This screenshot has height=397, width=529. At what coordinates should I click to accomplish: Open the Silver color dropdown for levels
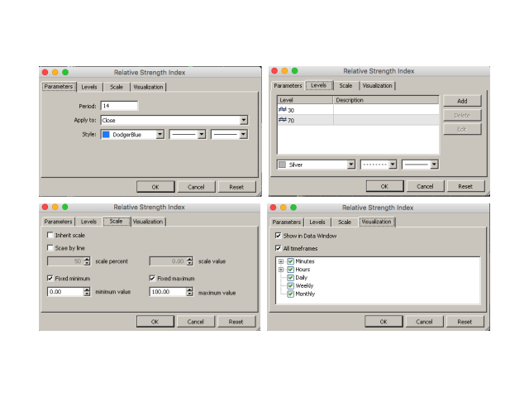(x=351, y=165)
